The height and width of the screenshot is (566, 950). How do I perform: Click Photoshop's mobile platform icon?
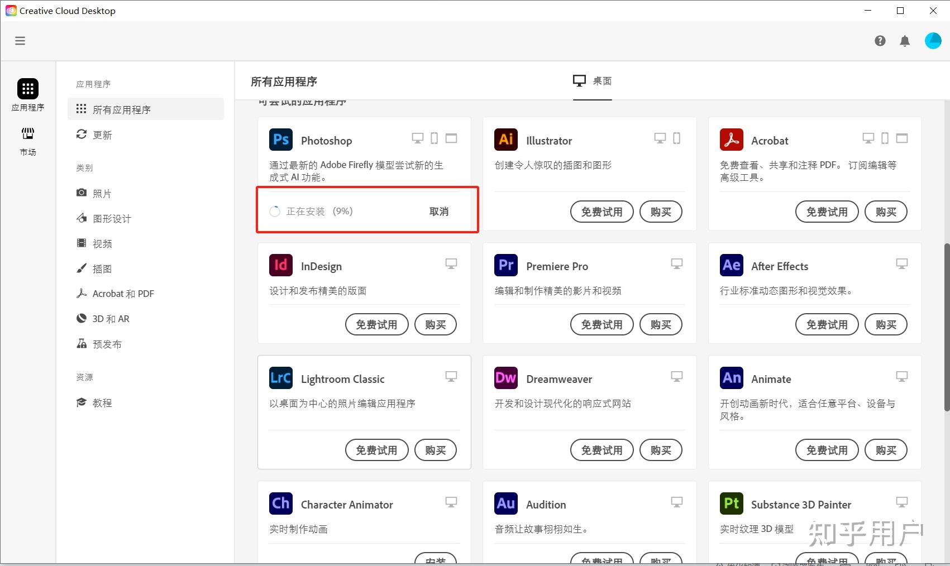tap(435, 138)
